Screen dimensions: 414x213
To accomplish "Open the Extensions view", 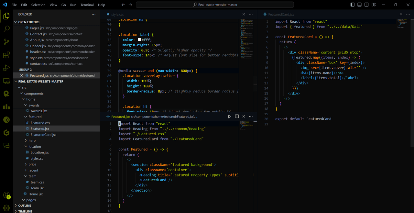I will 6,55.
